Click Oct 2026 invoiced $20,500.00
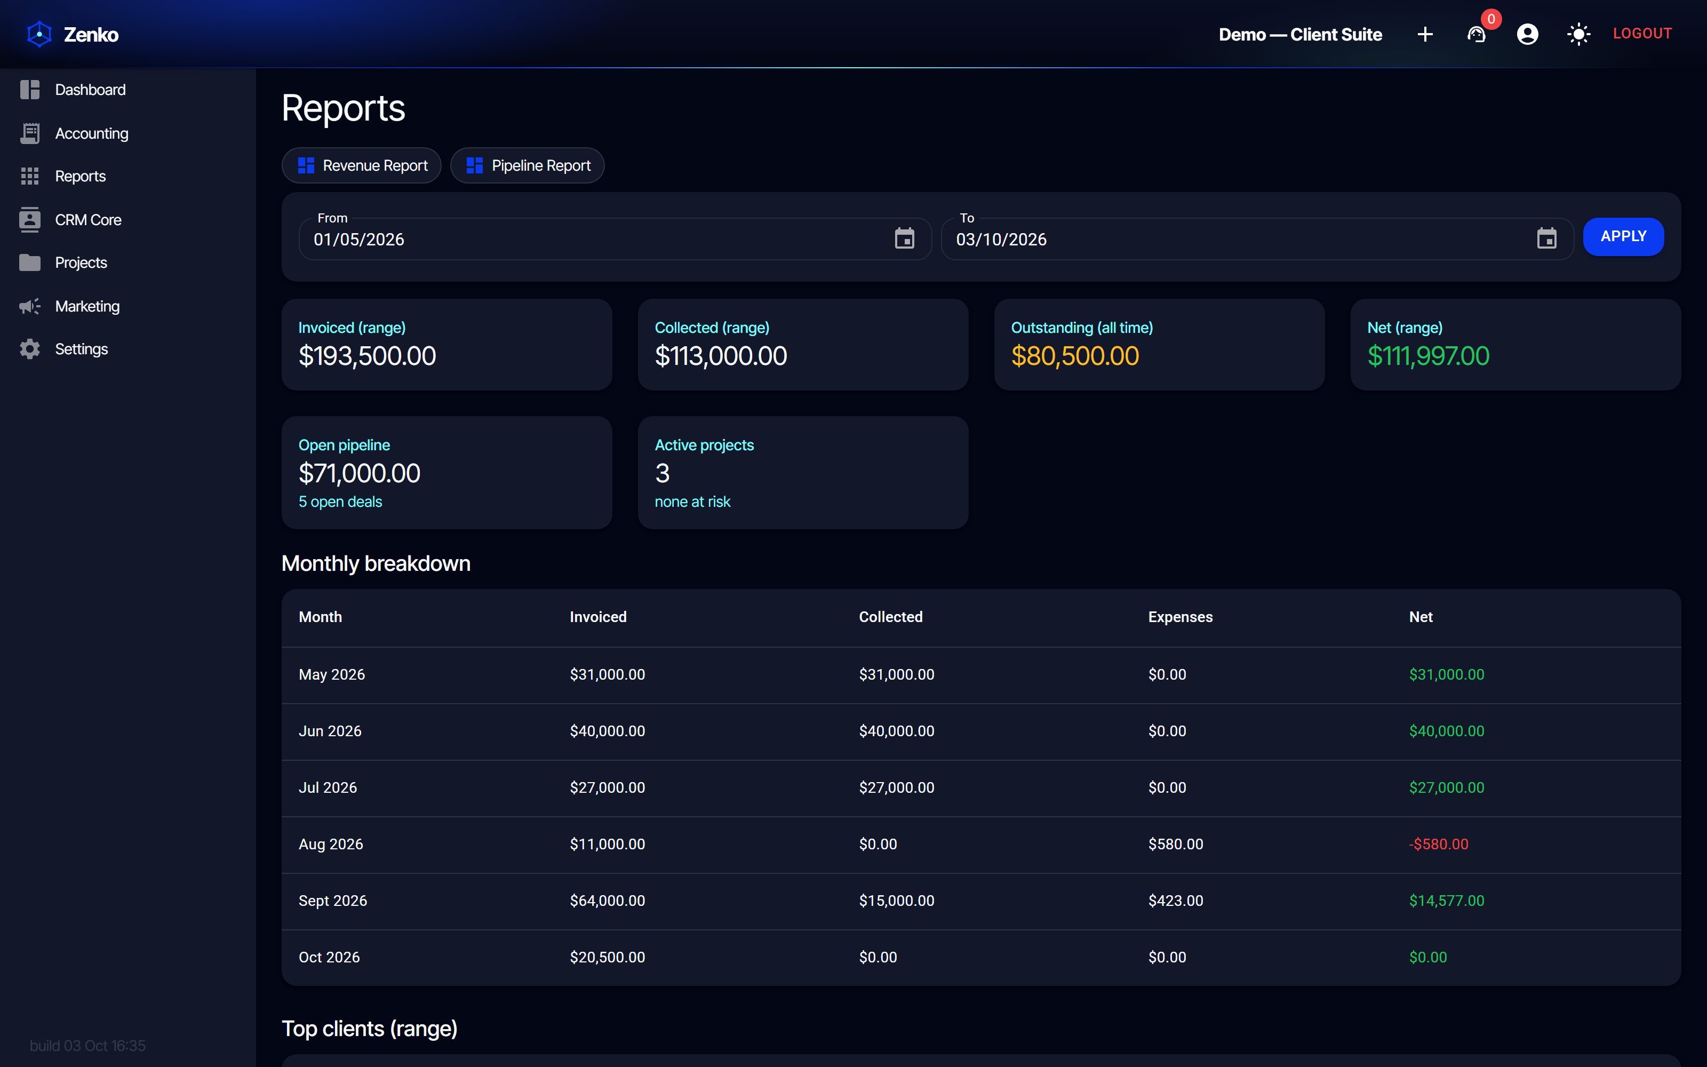 pos(608,957)
